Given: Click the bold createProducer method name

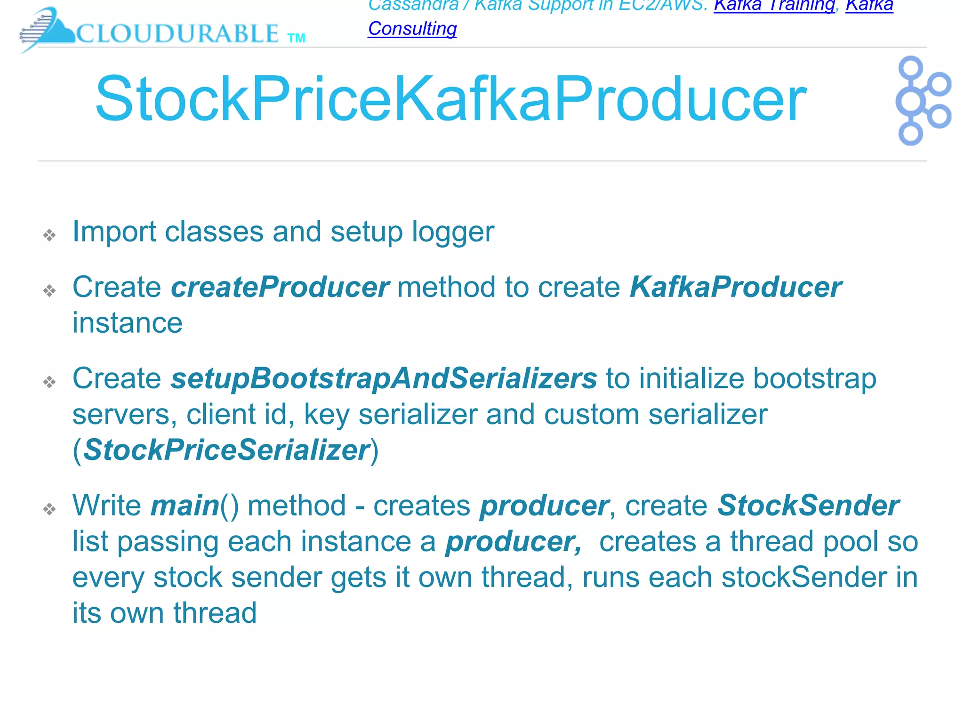Looking at the screenshot, I should tap(280, 287).
